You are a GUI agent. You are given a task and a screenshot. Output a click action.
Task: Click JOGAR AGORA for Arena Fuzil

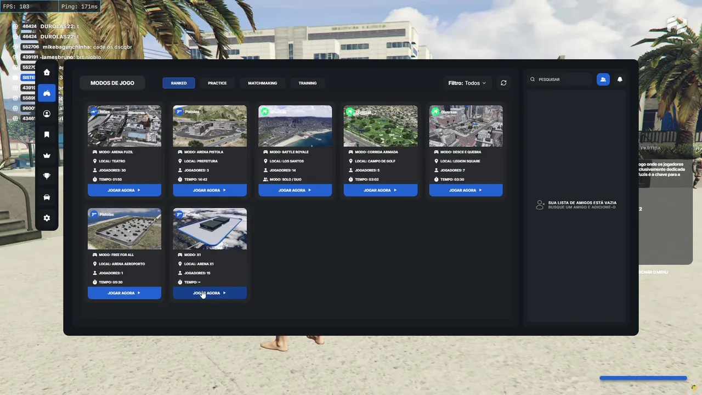coord(124,190)
